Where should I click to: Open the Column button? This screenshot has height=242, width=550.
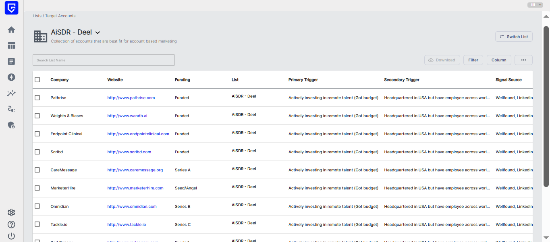pos(499,60)
